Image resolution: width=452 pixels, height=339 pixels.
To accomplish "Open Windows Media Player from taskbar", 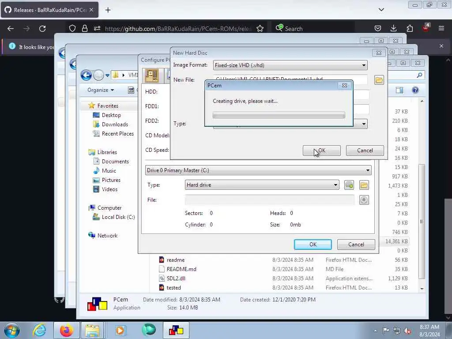I will [120, 330].
